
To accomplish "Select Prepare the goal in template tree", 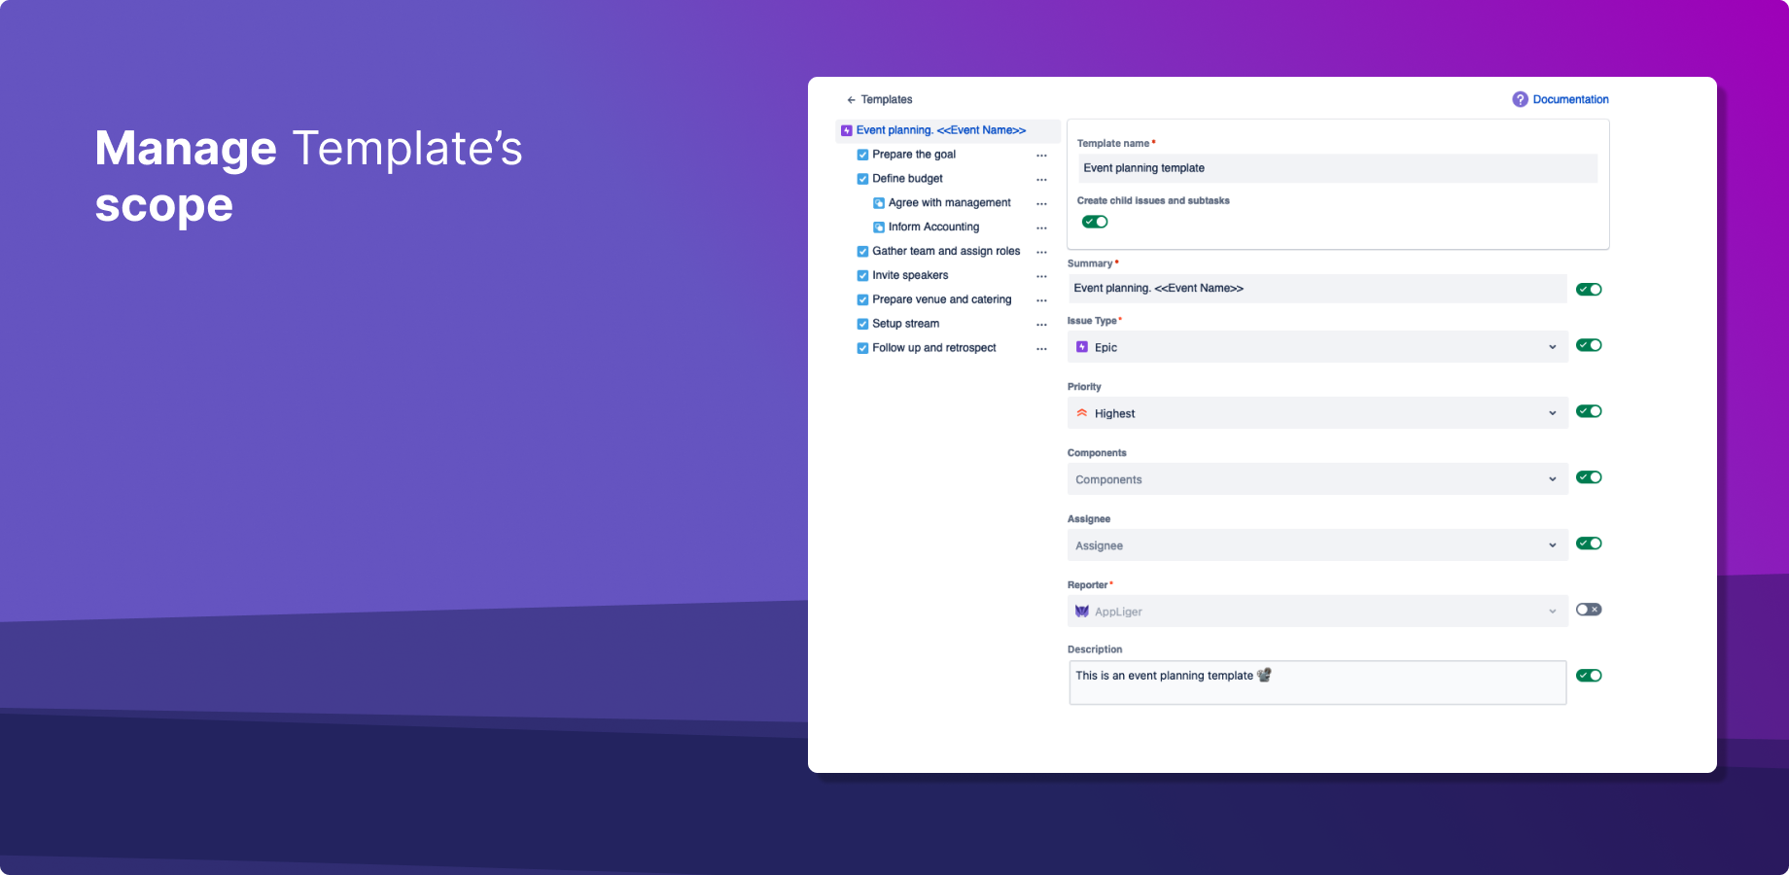I will [x=914, y=155].
